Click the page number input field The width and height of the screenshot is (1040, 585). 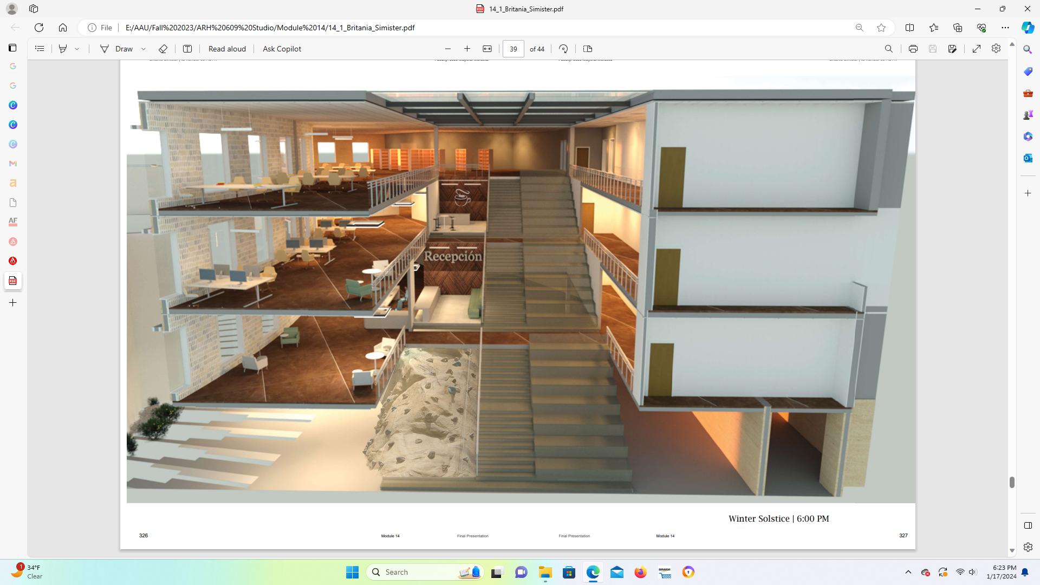(x=513, y=49)
